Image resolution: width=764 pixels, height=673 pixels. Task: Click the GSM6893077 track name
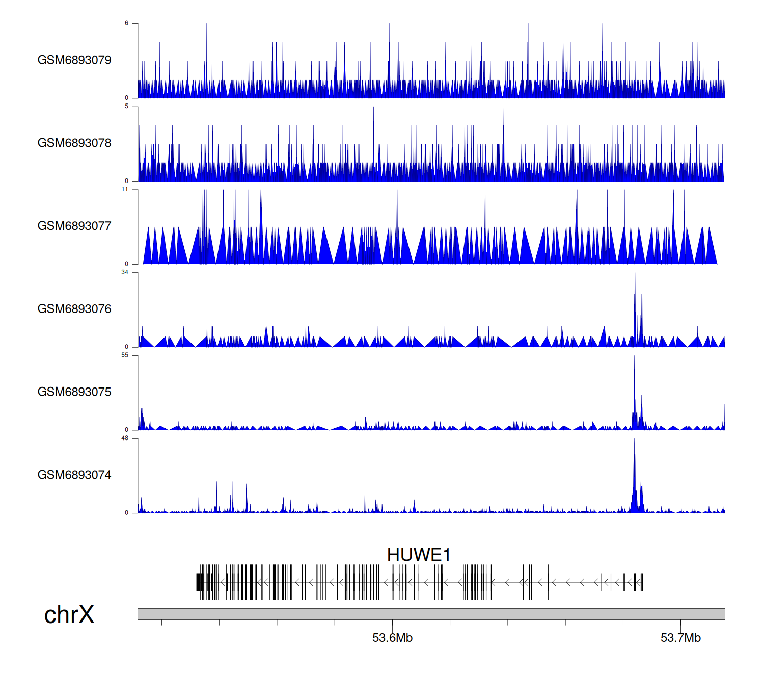[74, 226]
